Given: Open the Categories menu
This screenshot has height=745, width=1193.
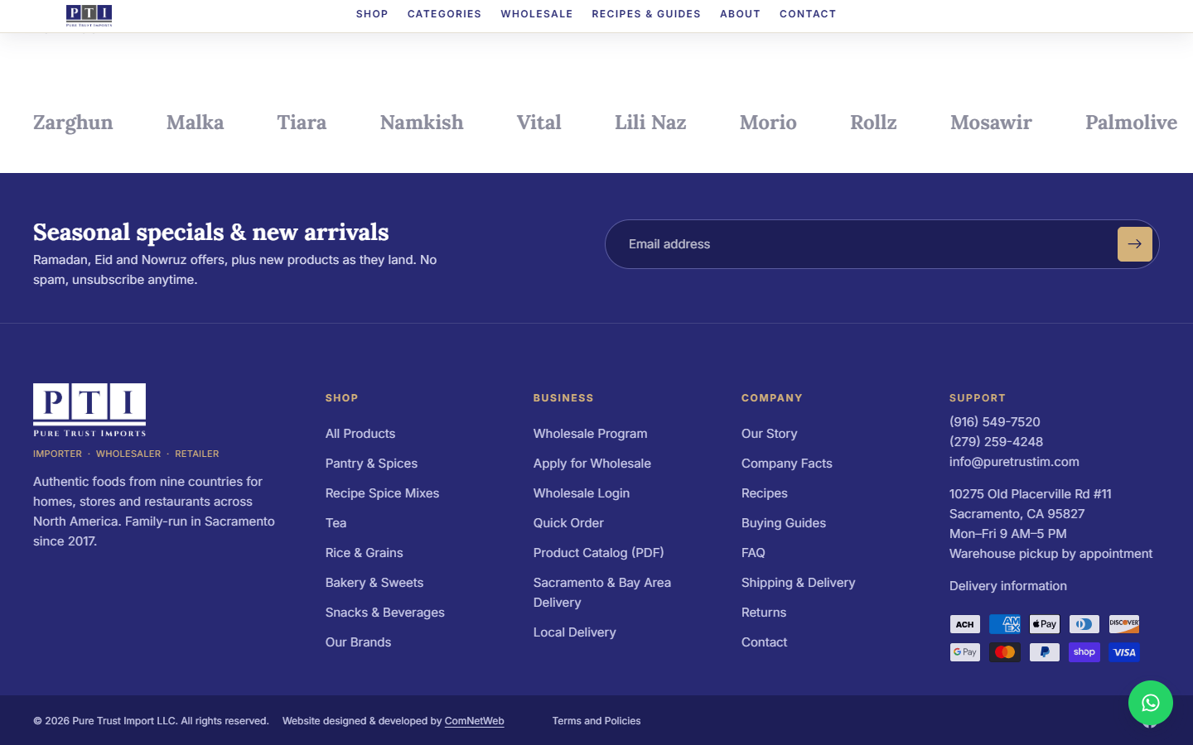Looking at the screenshot, I should click(x=444, y=14).
